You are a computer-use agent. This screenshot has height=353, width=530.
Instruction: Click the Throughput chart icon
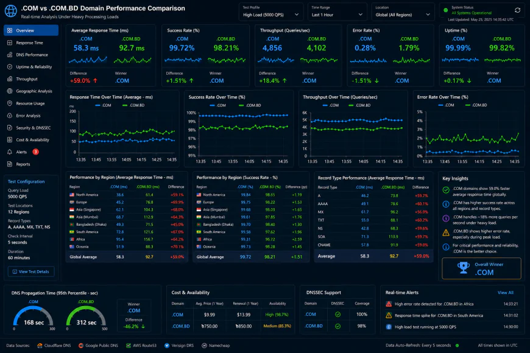point(10,79)
